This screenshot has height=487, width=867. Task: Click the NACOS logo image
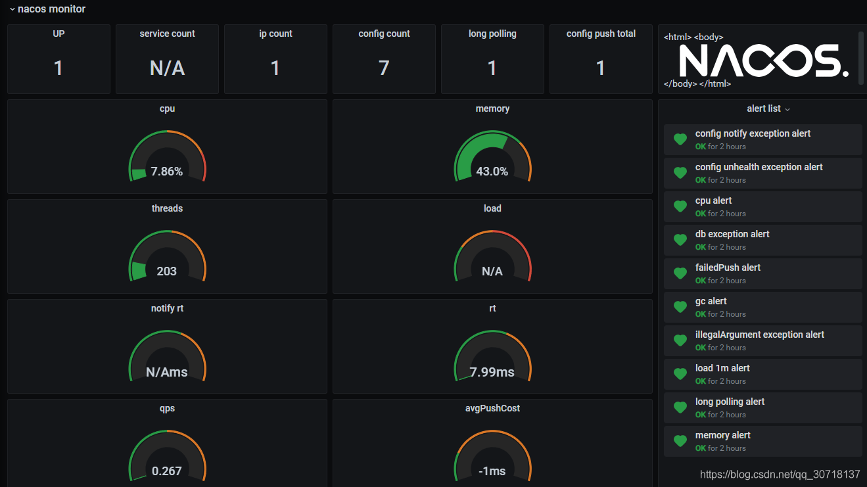pos(764,61)
